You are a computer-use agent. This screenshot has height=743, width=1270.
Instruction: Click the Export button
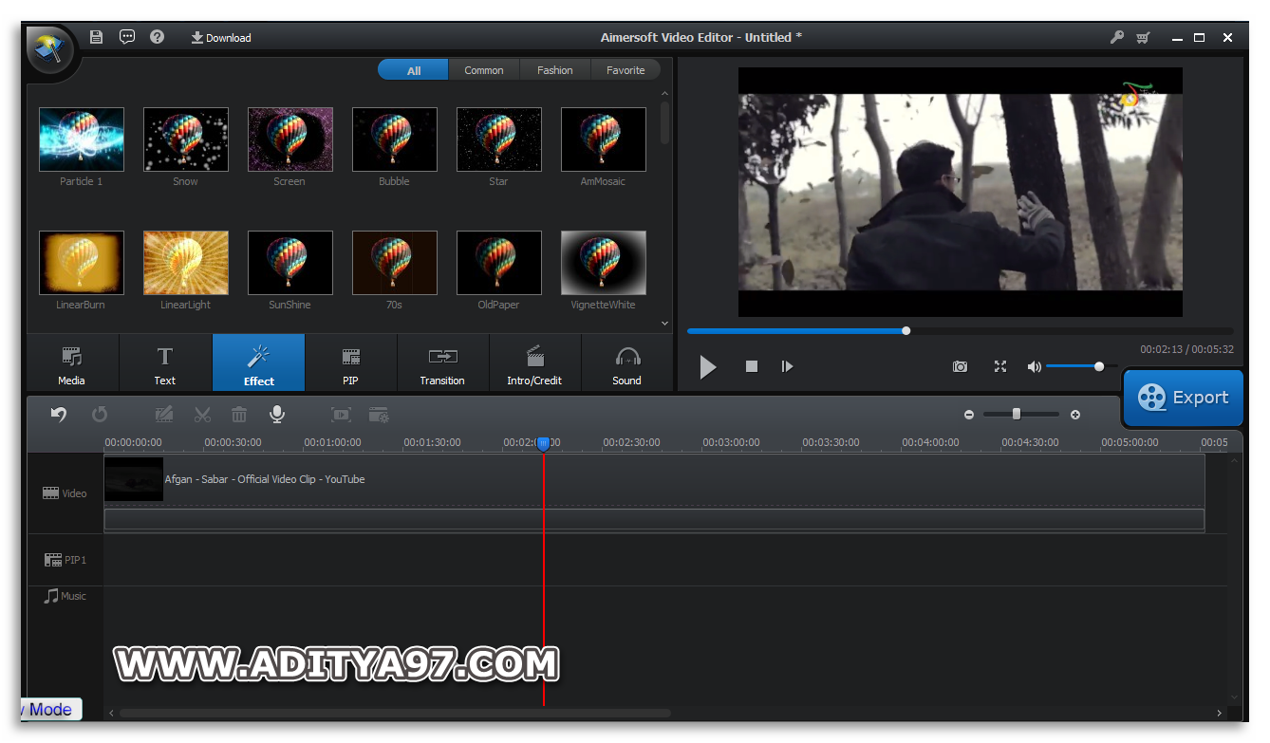click(1184, 398)
